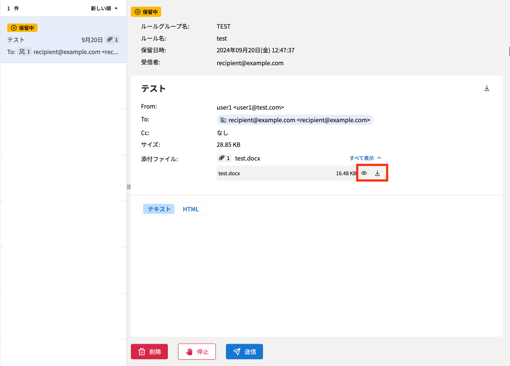This screenshot has height=366, width=510.
Task: Click the sender user1 <user1@test.com>
Action: (250, 107)
